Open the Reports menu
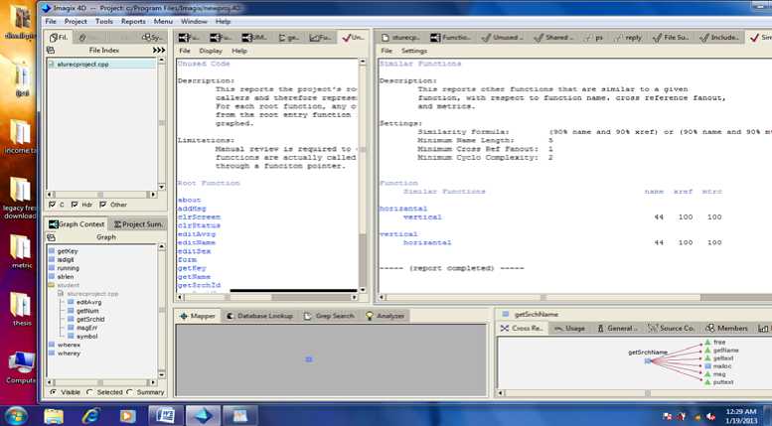The height and width of the screenshot is (426, 772). pos(132,21)
